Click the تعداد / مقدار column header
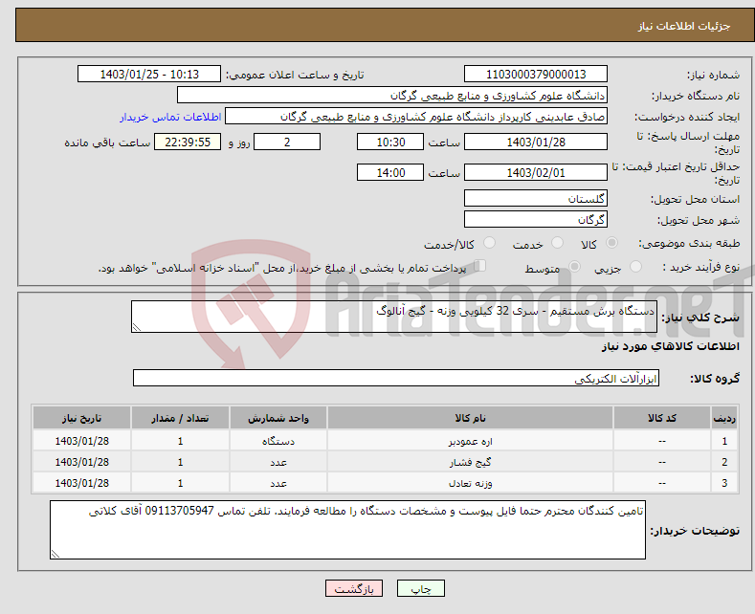 point(180,418)
